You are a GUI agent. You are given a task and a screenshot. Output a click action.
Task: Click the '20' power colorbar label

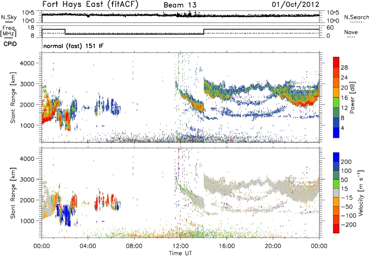(x=344, y=88)
